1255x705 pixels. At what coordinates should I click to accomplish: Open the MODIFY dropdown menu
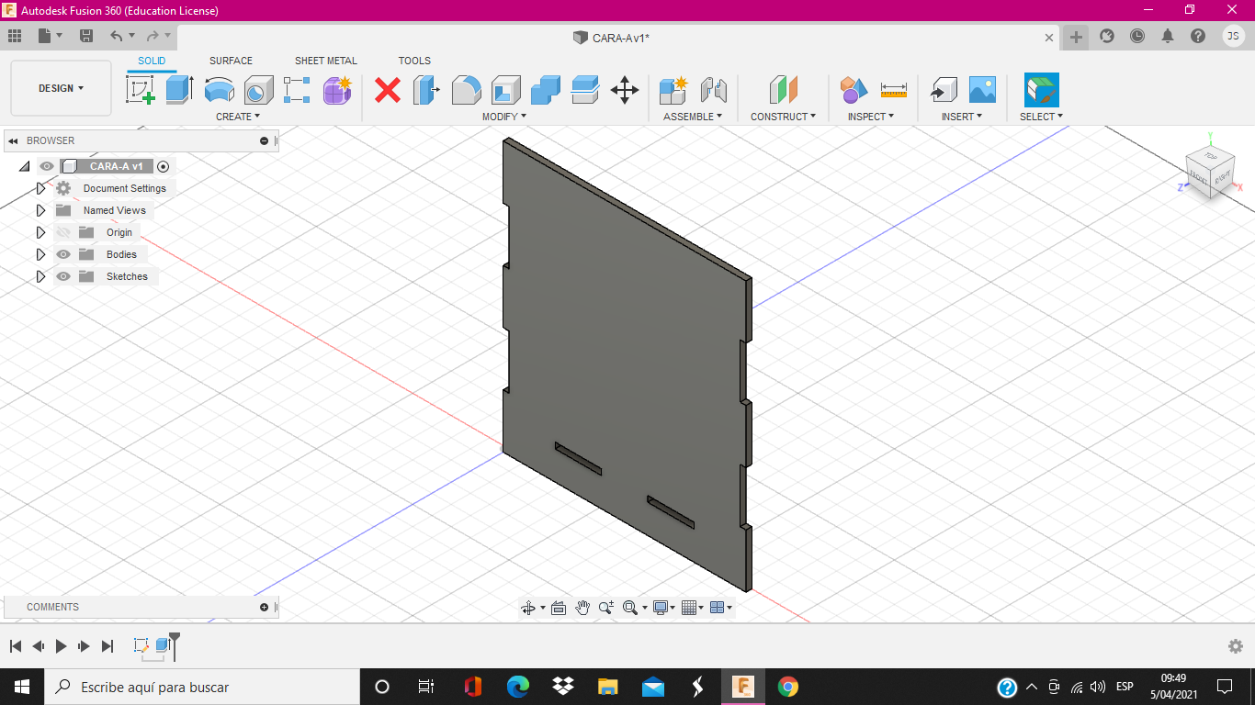pos(504,117)
